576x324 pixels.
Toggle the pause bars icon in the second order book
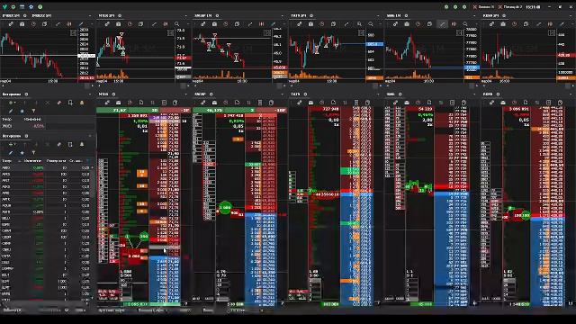[x=248, y=103]
